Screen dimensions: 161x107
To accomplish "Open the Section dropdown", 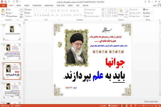I will pyautogui.click(x=28, y=16).
